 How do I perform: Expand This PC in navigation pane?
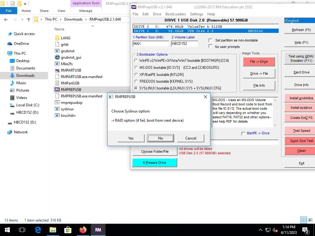(x=4, y=53)
